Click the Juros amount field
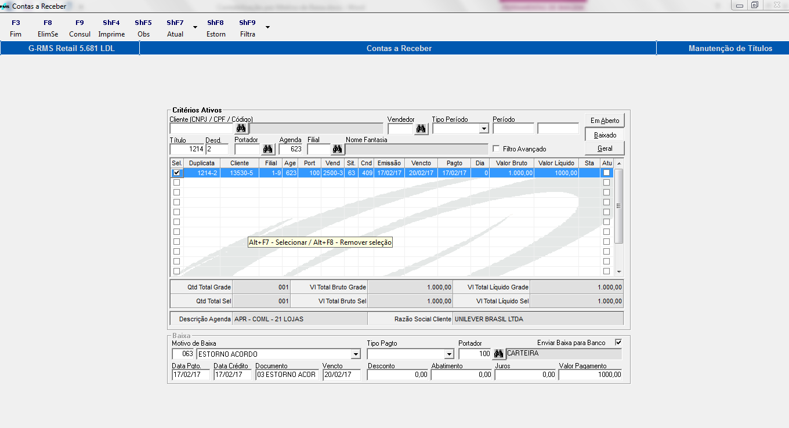The width and height of the screenshot is (789, 428). [526, 375]
